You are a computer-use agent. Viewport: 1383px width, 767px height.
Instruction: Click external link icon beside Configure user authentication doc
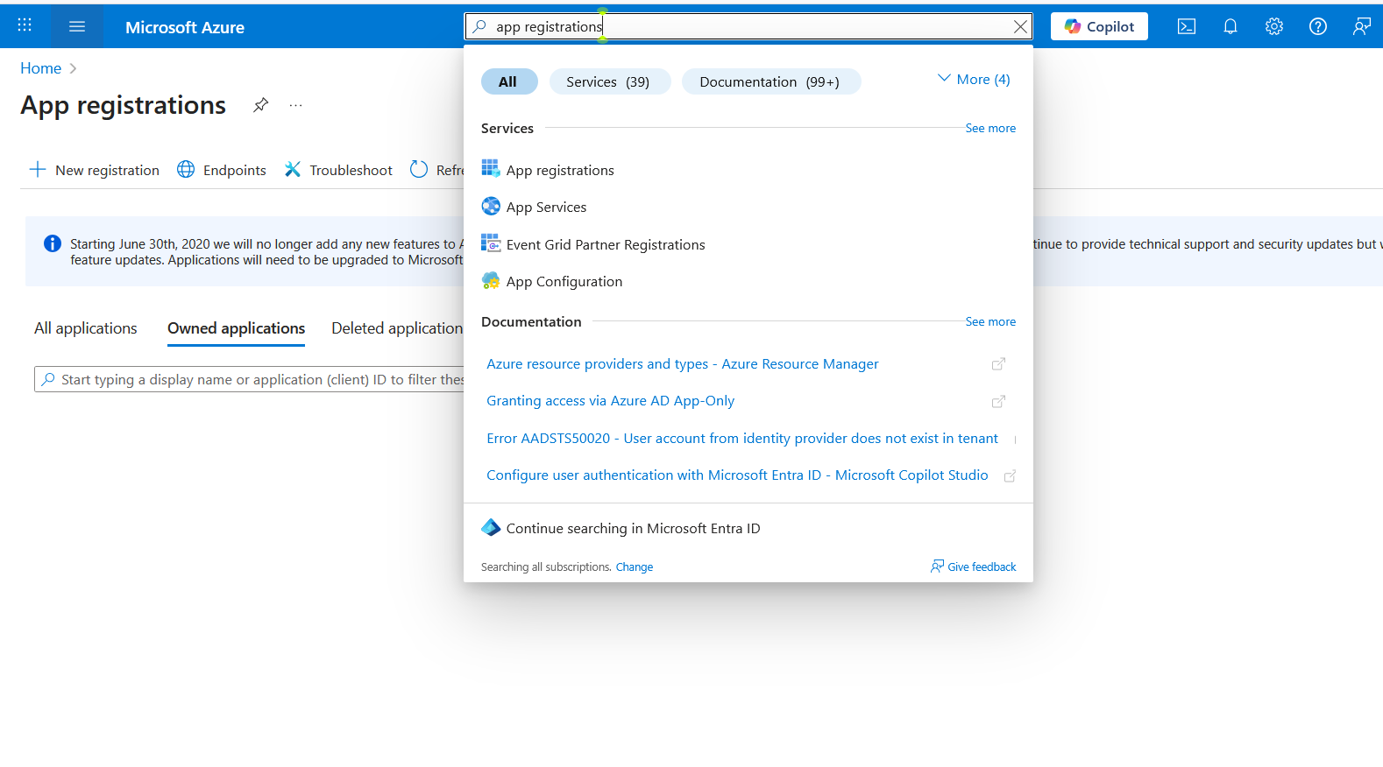click(1010, 475)
